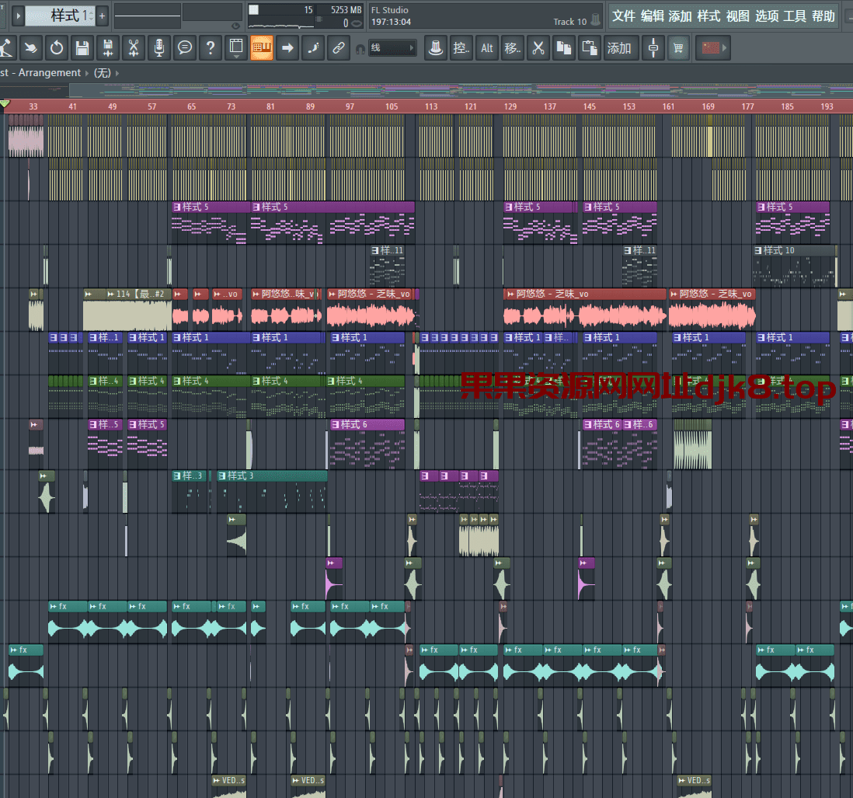
Task: Toggle the headphone magnet snap icon
Action: (x=360, y=49)
